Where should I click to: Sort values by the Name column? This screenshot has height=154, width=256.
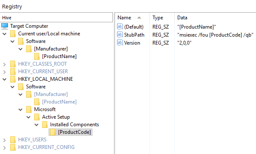tap(132, 18)
